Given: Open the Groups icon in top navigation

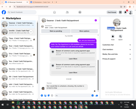Looking at the screenshot, I should [x=80, y=12].
